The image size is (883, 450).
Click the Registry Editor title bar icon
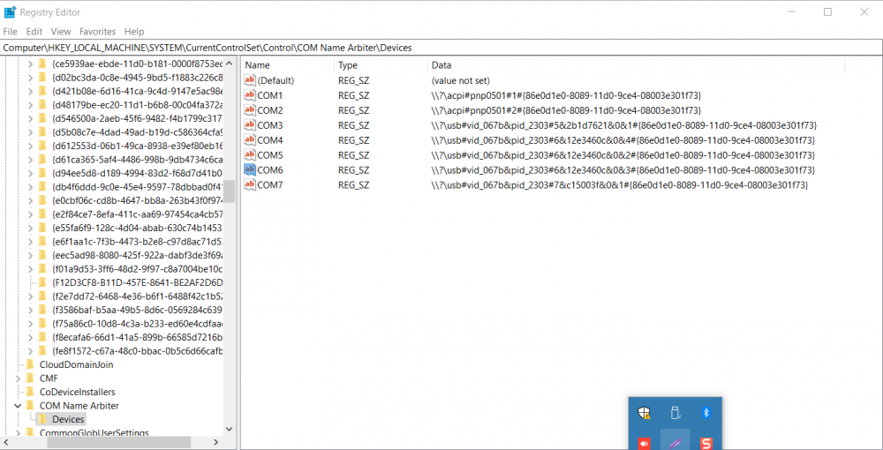coord(10,11)
